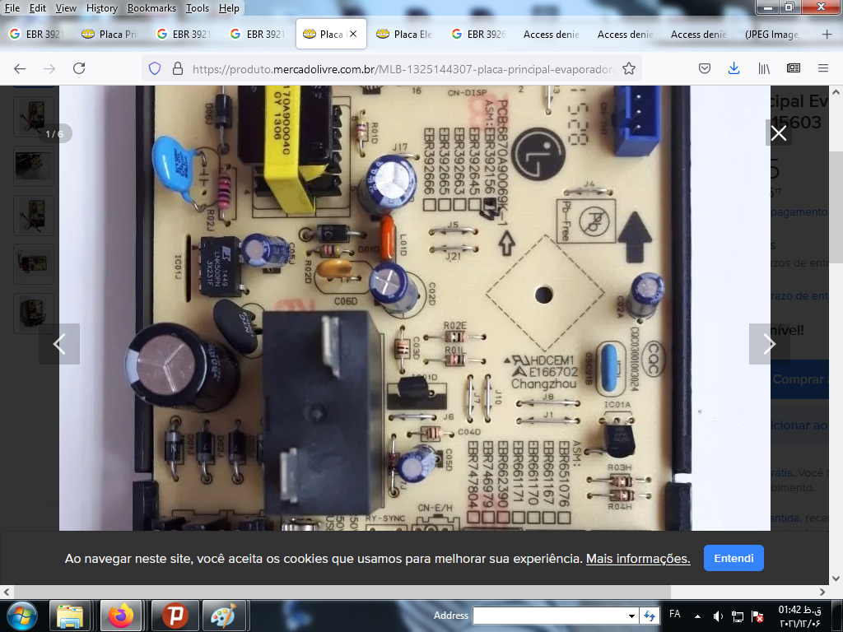Image resolution: width=843 pixels, height=632 pixels.
Task: Reload the current page
Action: coord(79,68)
